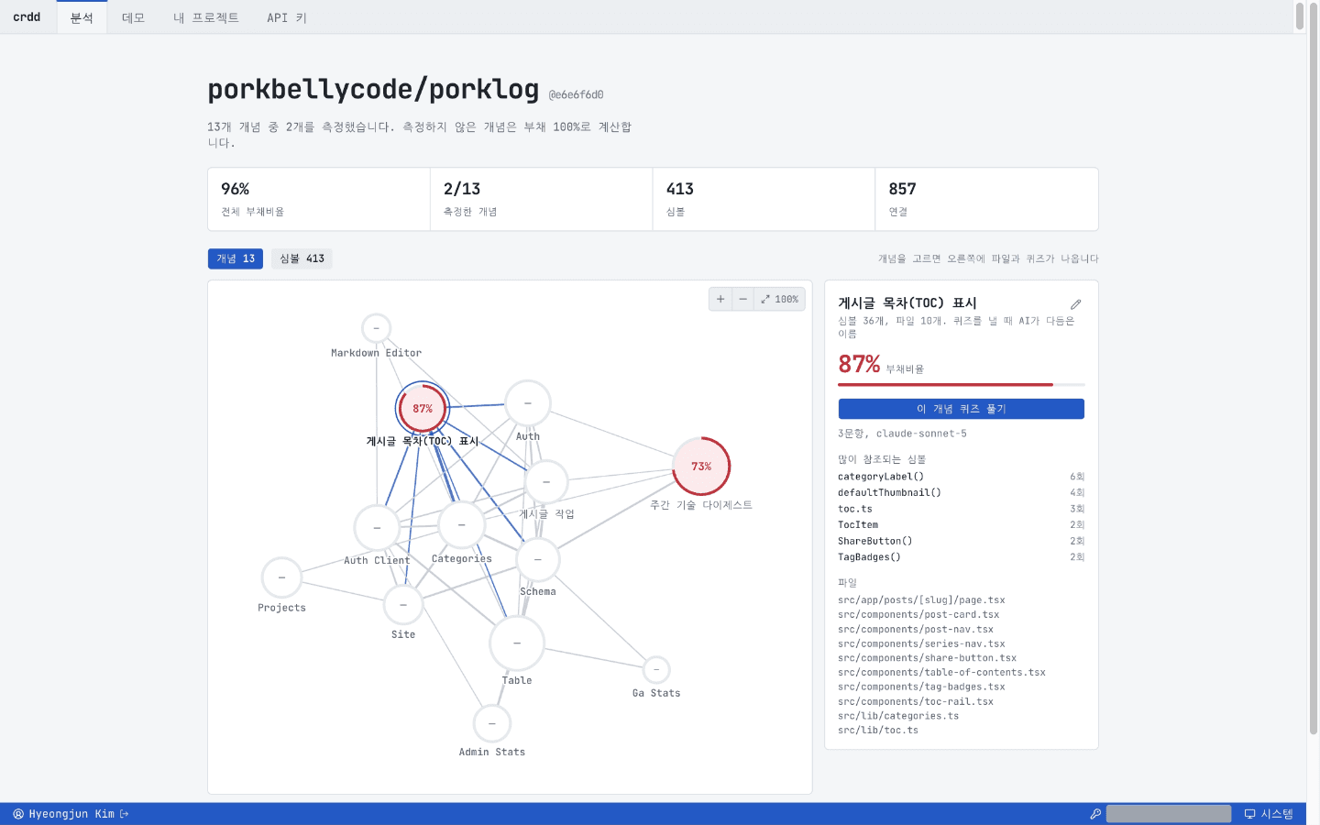This screenshot has height=825, width=1320.
Task: Zoom in the graph with plus button
Action: coord(720,299)
